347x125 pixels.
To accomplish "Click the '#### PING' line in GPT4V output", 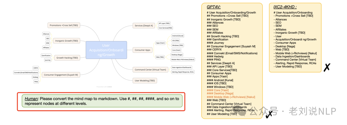I will [x=214, y=60].
